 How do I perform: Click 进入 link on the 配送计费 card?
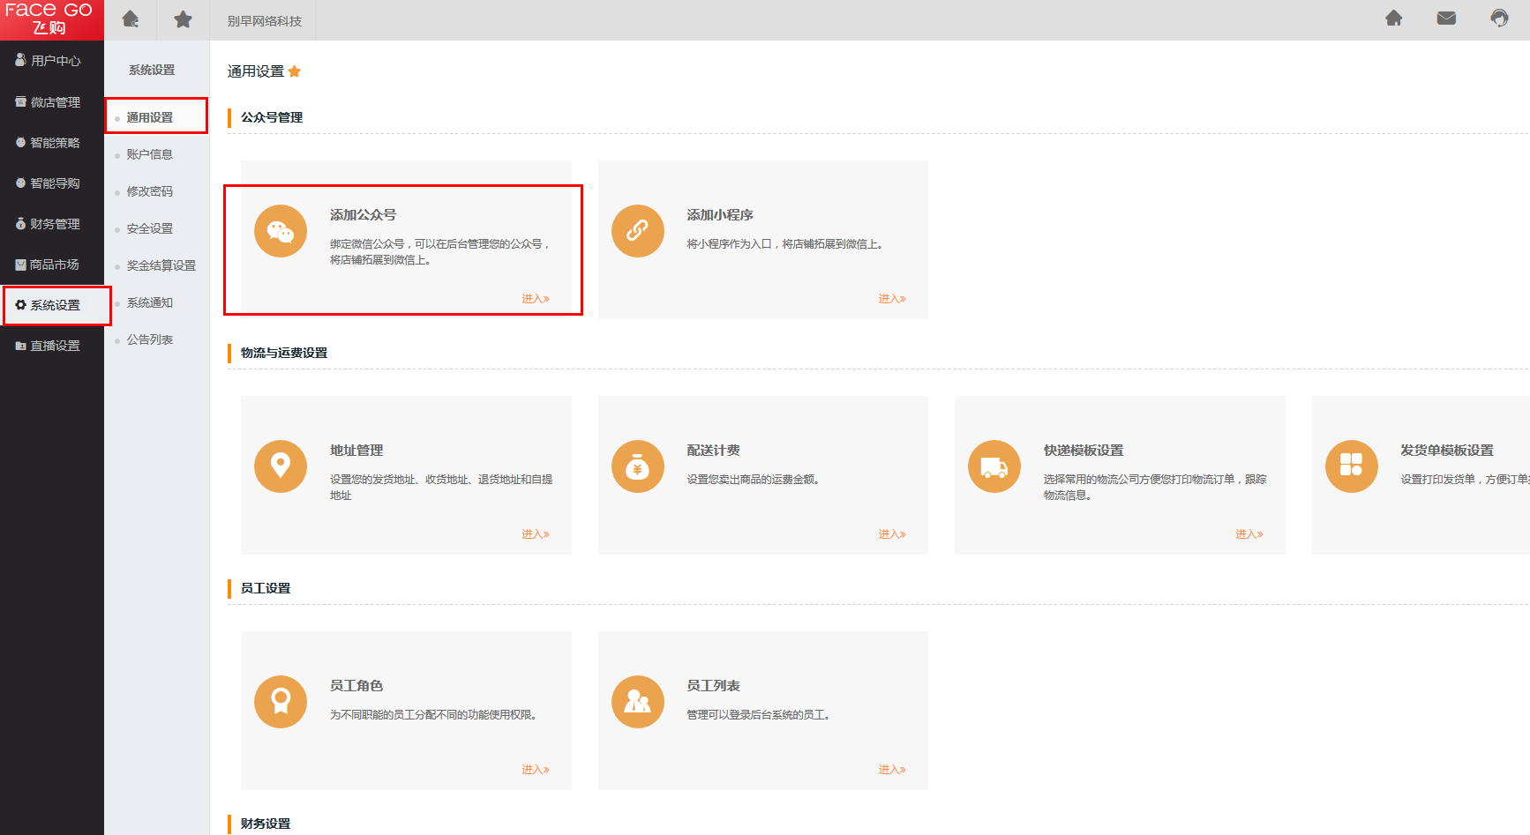891,534
